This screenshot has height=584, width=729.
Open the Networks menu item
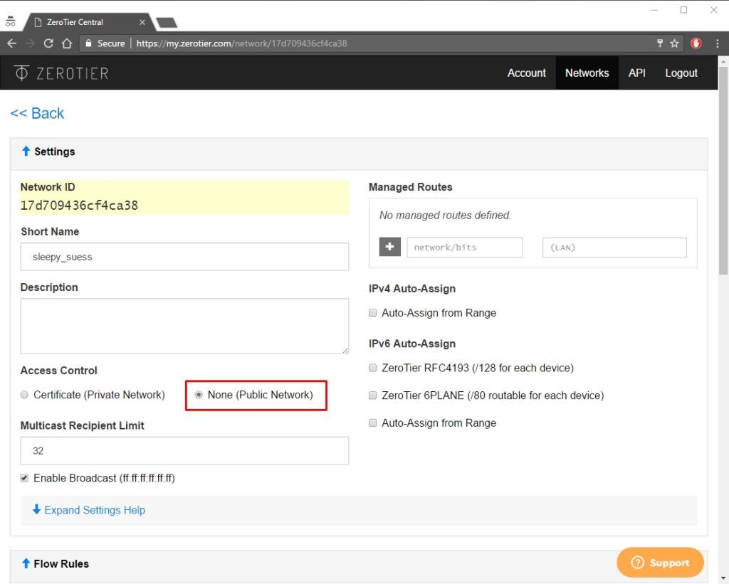click(x=587, y=73)
